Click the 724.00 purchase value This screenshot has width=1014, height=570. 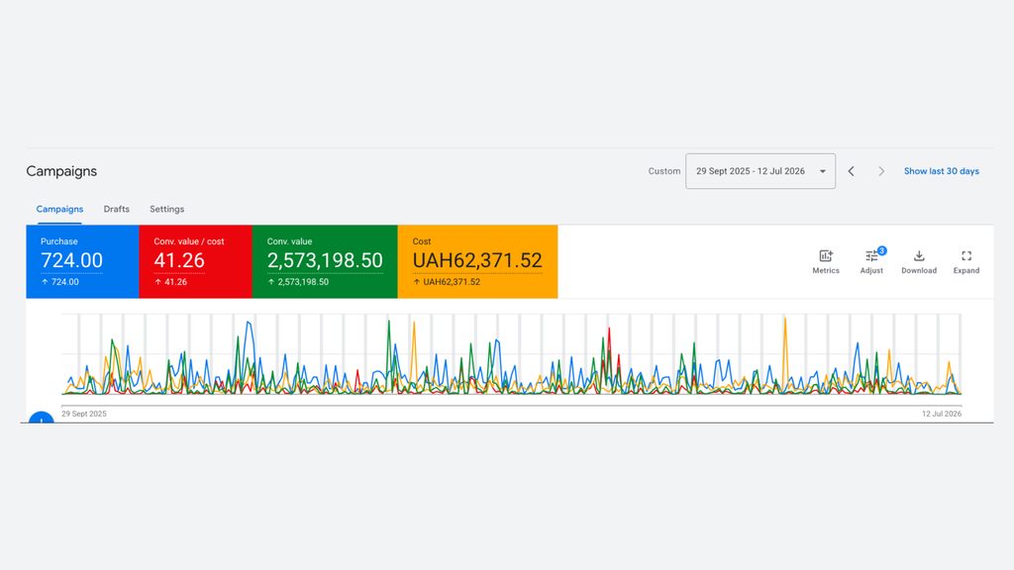coord(71,260)
